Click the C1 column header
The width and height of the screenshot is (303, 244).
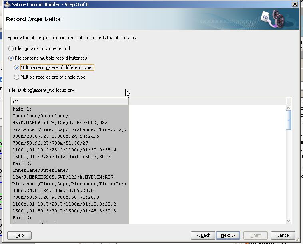pyautogui.click(x=70, y=101)
